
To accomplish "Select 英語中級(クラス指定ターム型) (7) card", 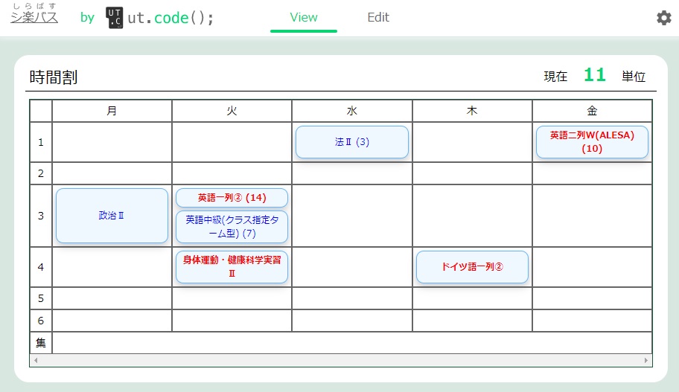I will (232, 227).
